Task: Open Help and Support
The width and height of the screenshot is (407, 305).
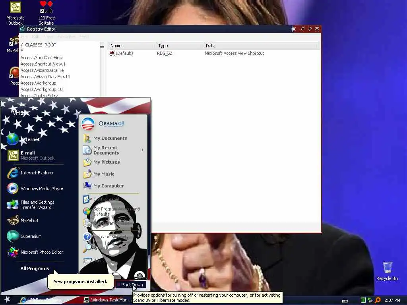Action: coord(104,237)
